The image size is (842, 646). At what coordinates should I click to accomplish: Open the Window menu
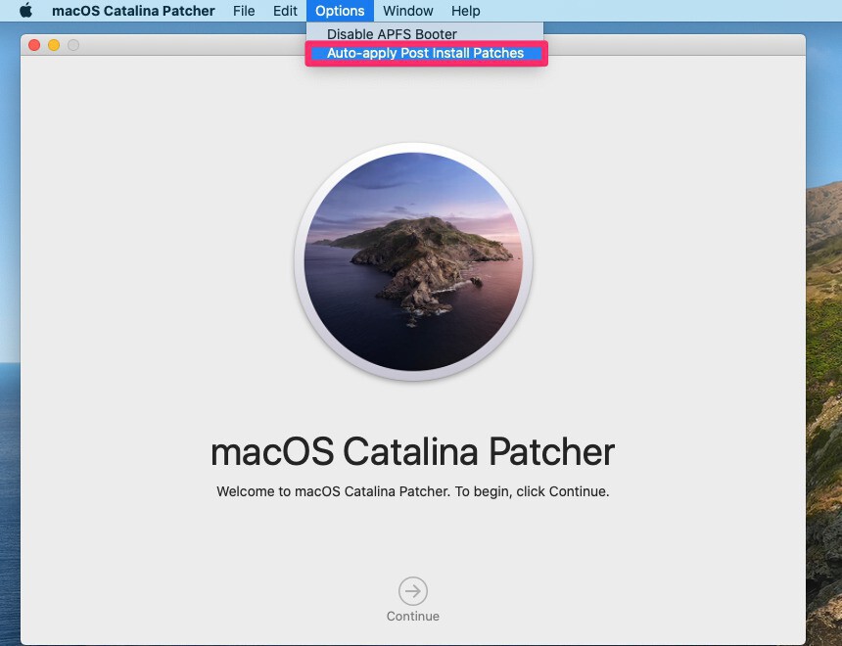[x=408, y=11]
